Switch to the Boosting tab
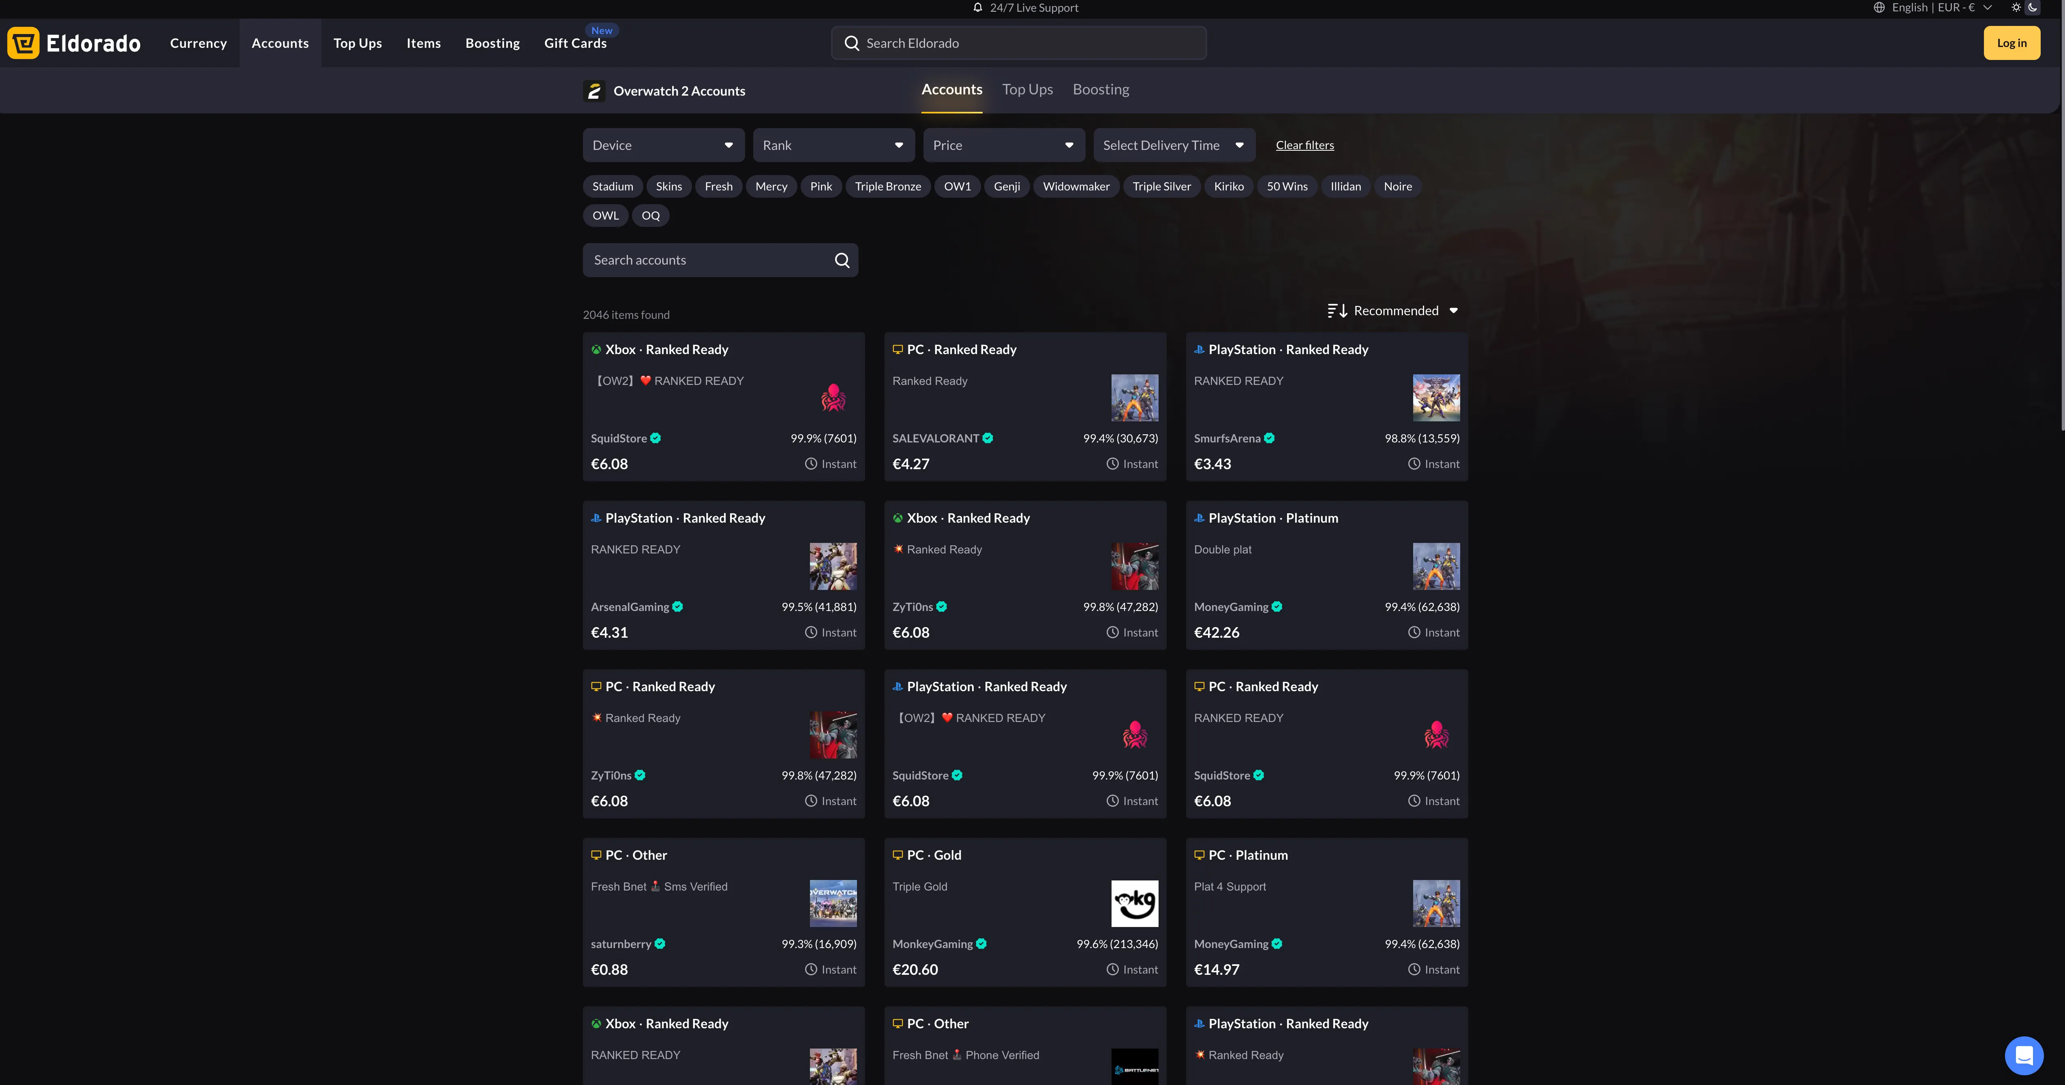The height and width of the screenshot is (1085, 2065). (x=1101, y=90)
